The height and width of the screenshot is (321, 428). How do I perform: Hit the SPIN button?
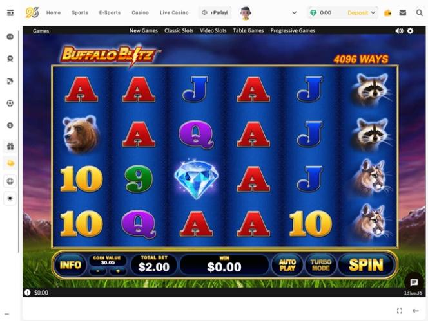click(x=366, y=265)
